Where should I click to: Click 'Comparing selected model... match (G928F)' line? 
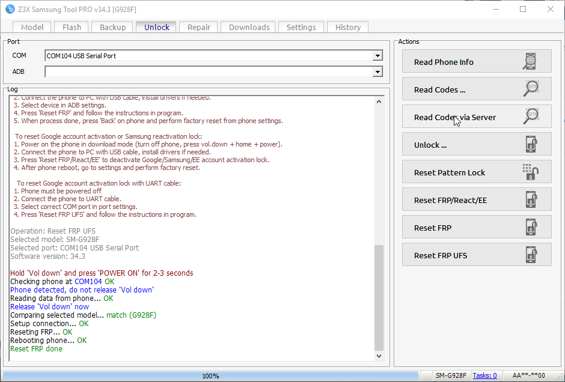click(83, 315)
